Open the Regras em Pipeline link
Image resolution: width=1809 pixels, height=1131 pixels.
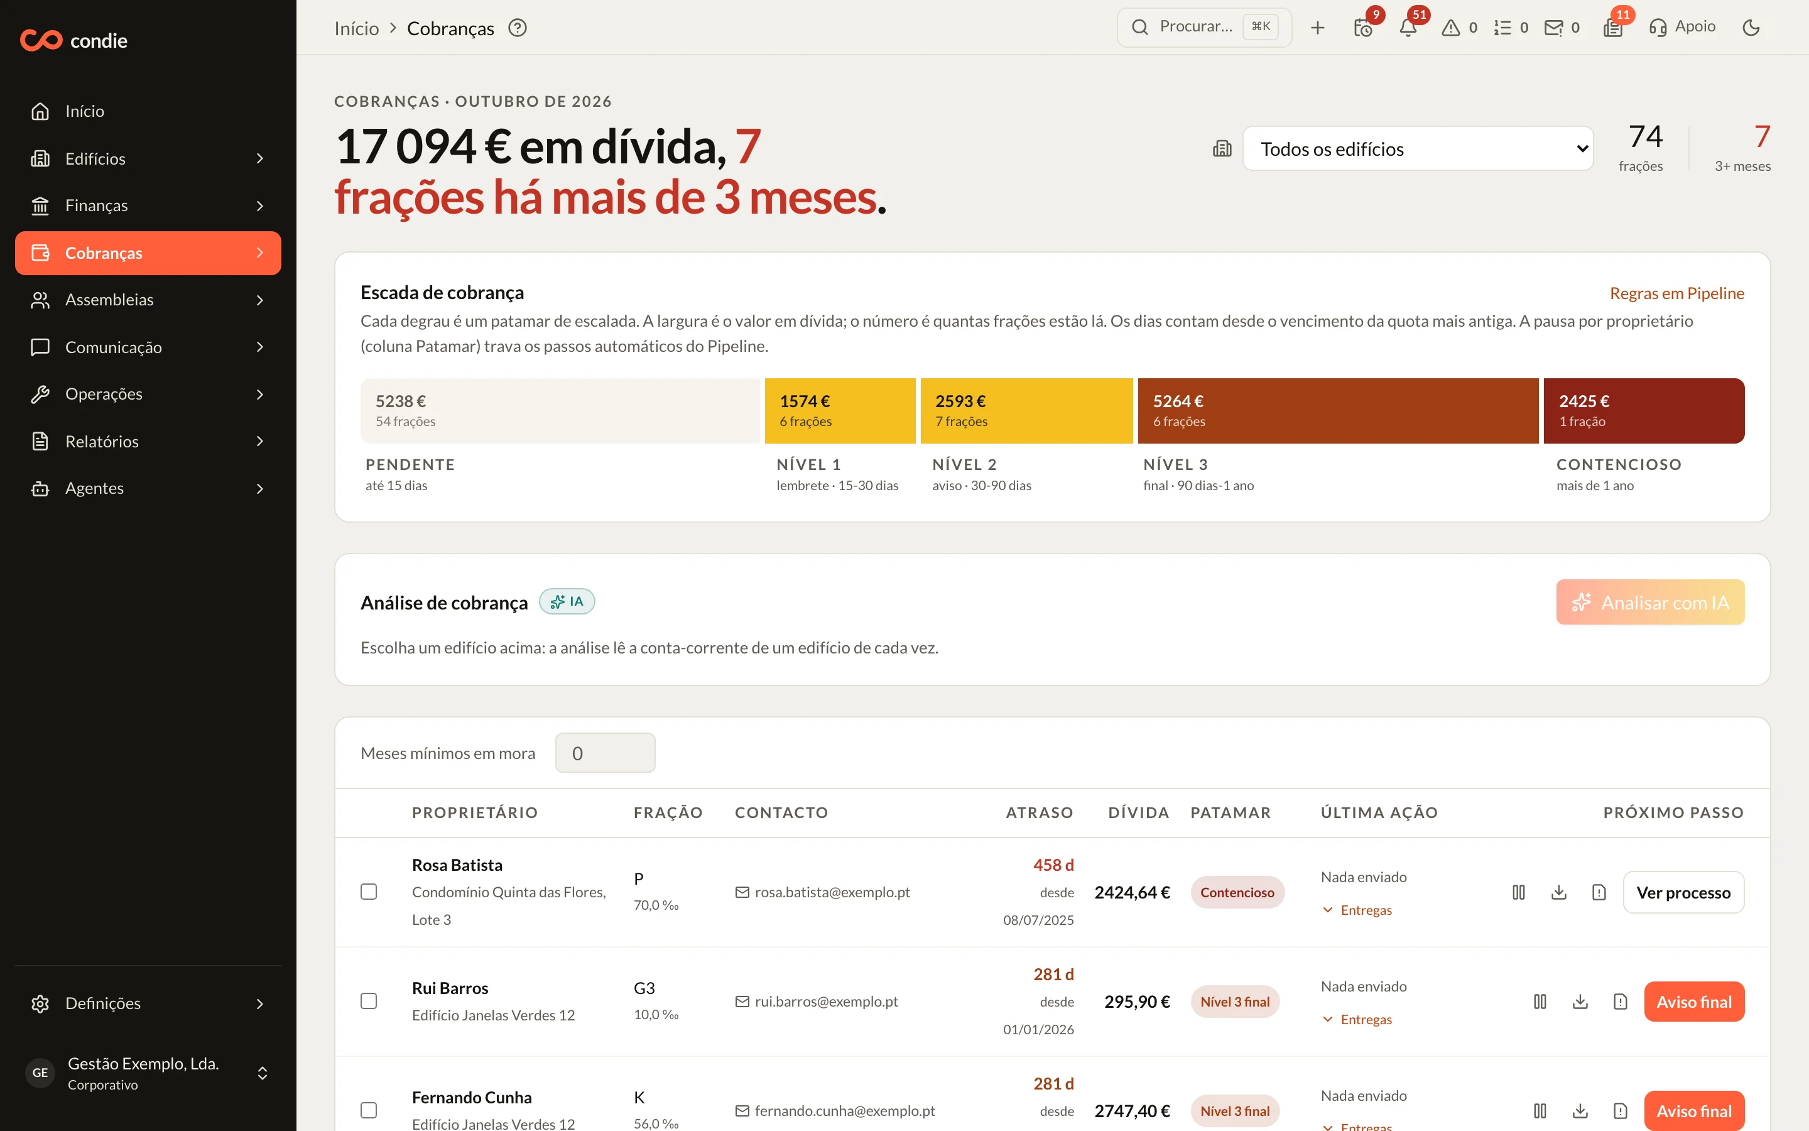[x=1676, y=293]
